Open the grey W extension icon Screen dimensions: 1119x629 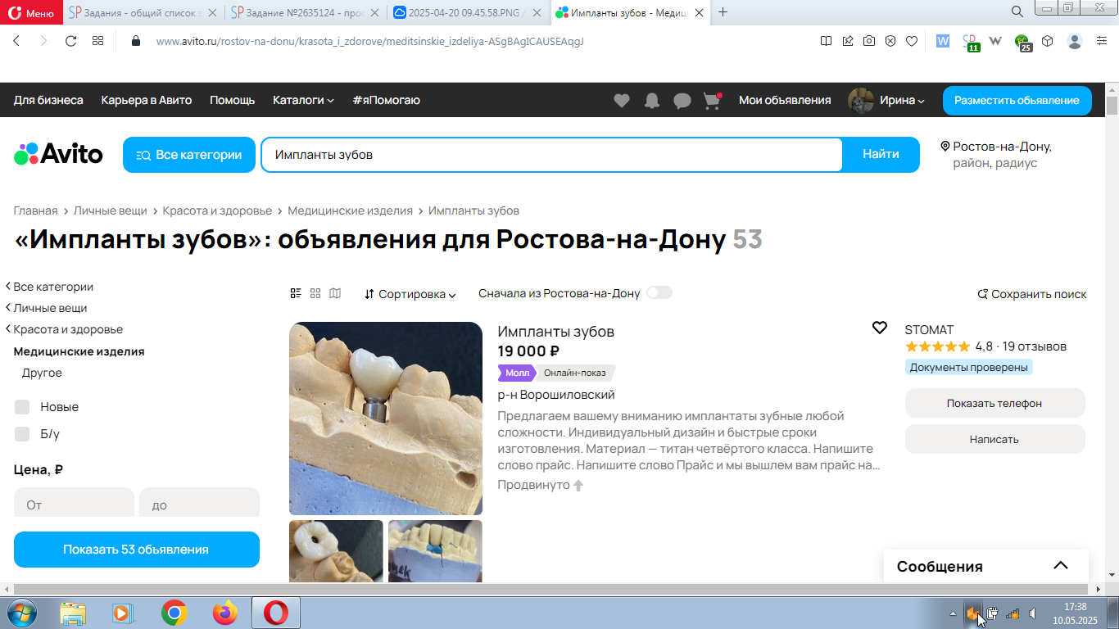pos(996,41)
